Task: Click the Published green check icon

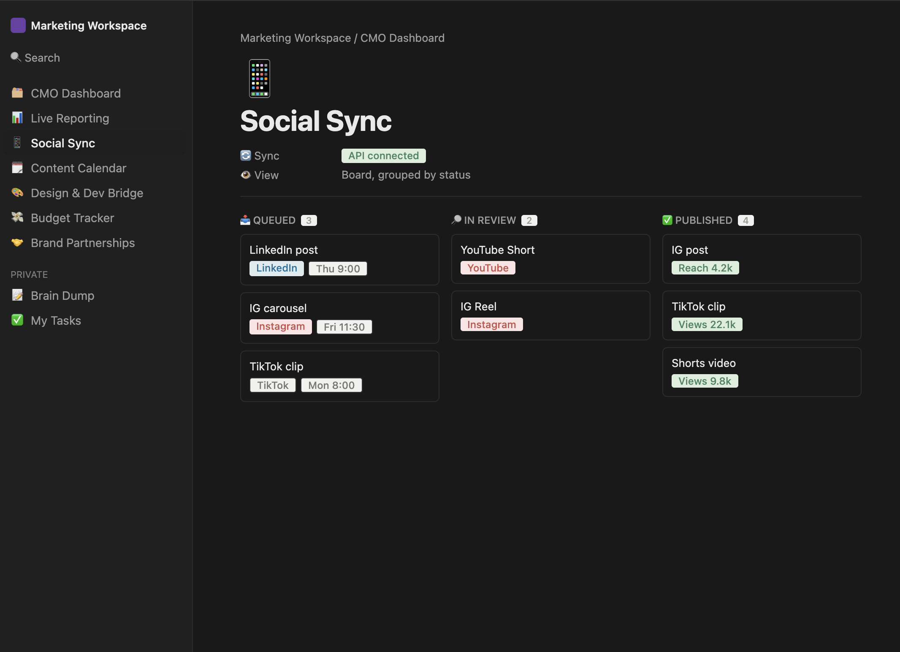Action: click(667, 220)
